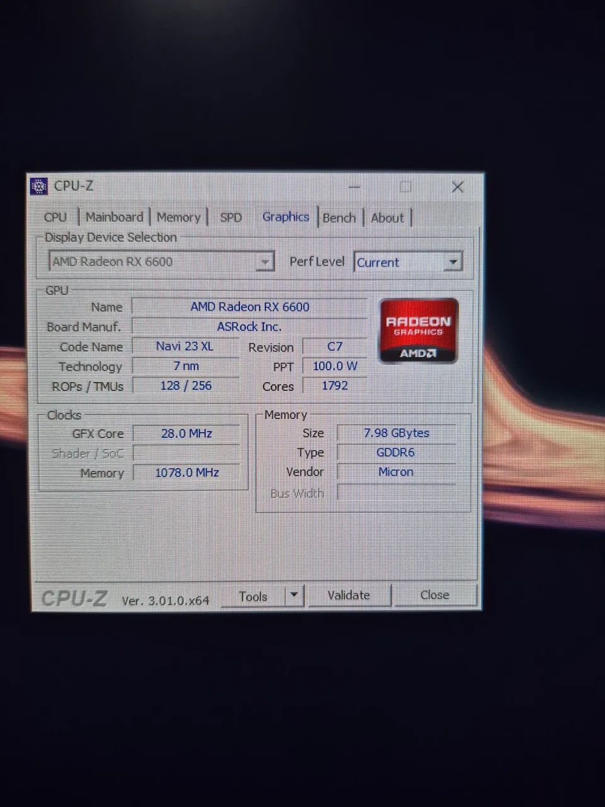605x807 pixels.
Task: Select the PPT value 100.0 W
Action: [x=335, y=366]
